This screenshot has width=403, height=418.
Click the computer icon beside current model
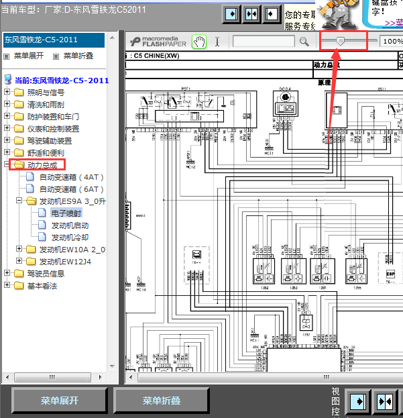(x=8, y=79)
